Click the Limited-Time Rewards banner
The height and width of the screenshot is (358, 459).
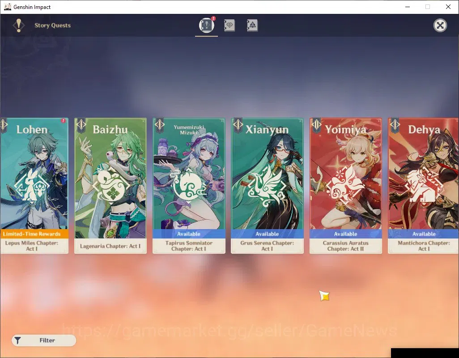point(34,234)
